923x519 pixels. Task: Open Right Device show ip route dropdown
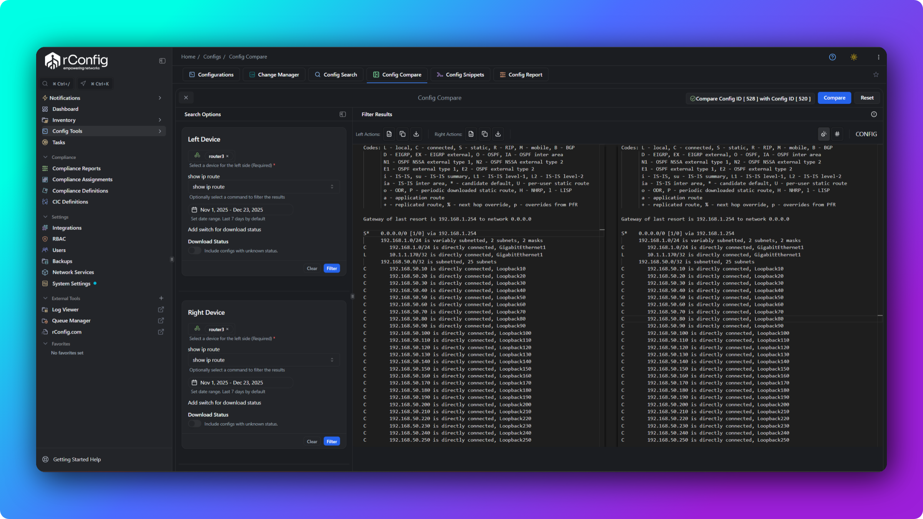[x=263, y=360]
